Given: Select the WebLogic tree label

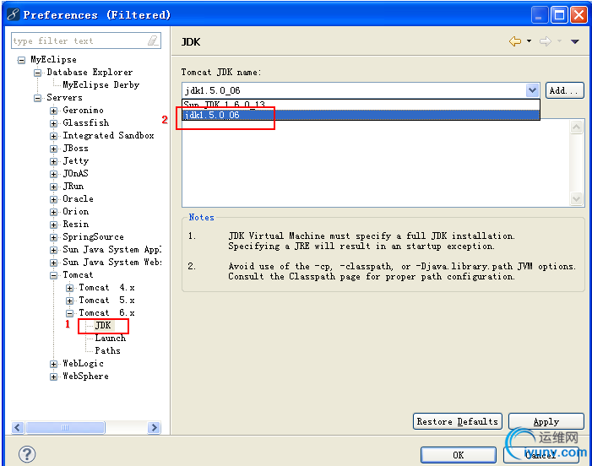Looking at the screenshot, I should (x=83, y=364).
